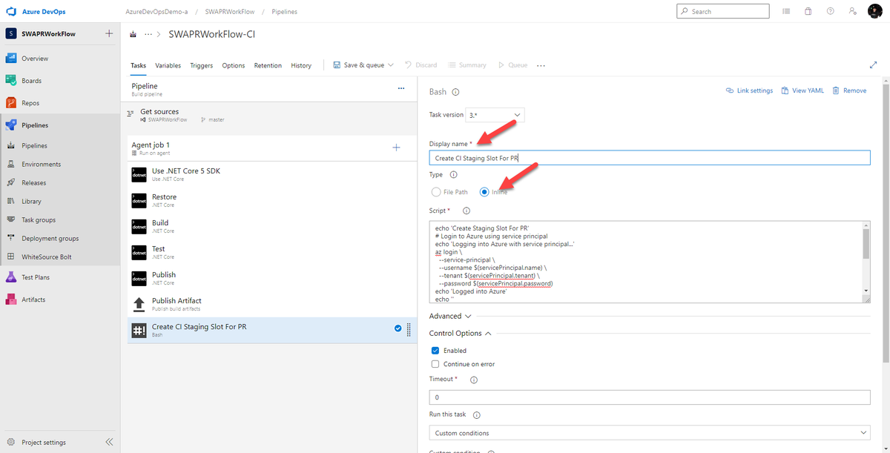Open the Pipelines hub icon
This screenshot has height=453, width=890.
[11, 125]
